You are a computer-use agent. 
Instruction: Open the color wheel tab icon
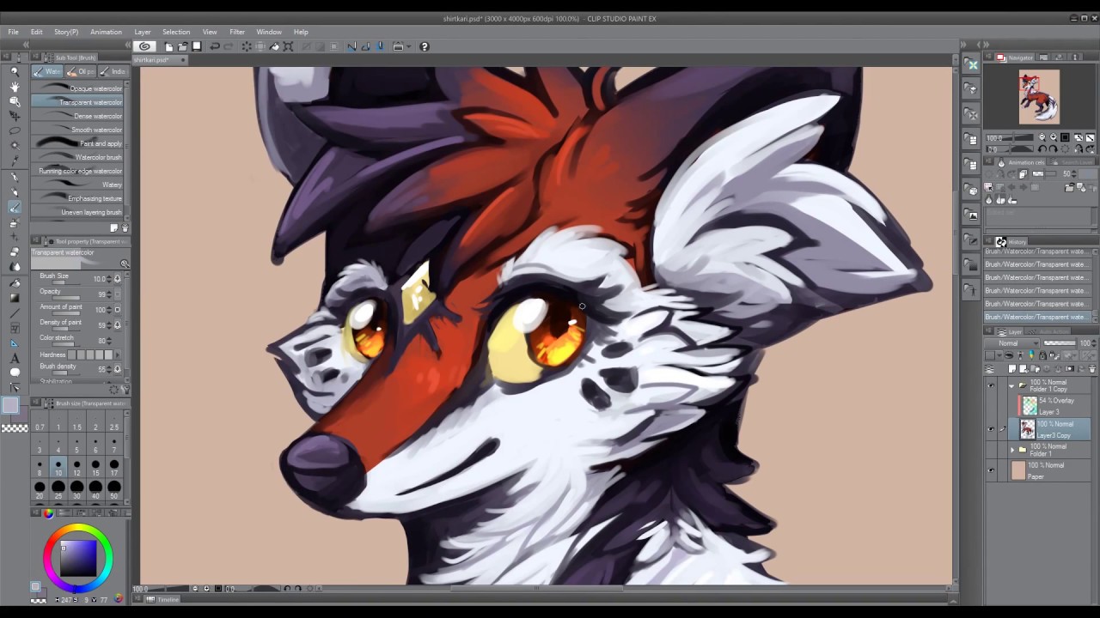[x=48, y=513]
